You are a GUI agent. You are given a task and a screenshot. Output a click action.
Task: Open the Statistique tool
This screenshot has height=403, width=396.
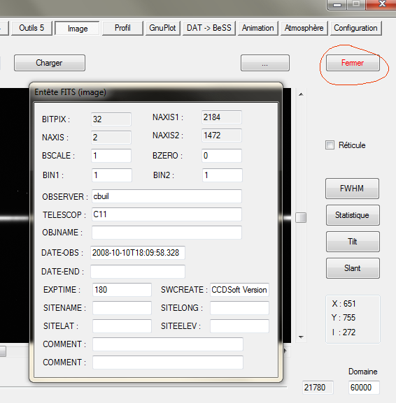[353, 215]
